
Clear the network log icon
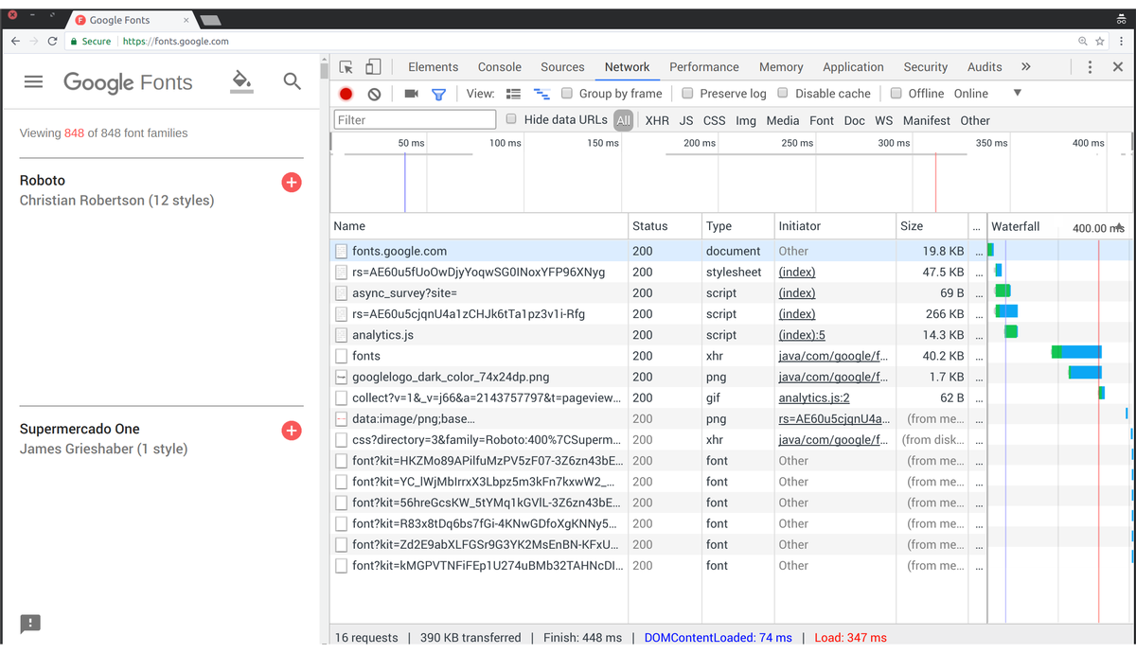tap(374, 94)
